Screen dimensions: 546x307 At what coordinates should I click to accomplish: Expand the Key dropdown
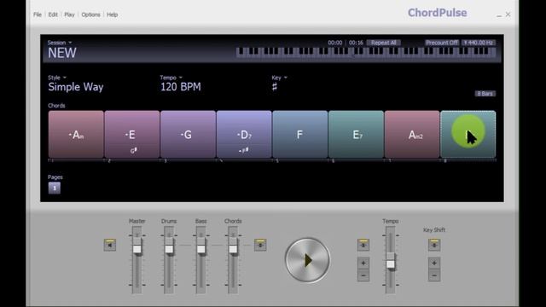point(279,78)
